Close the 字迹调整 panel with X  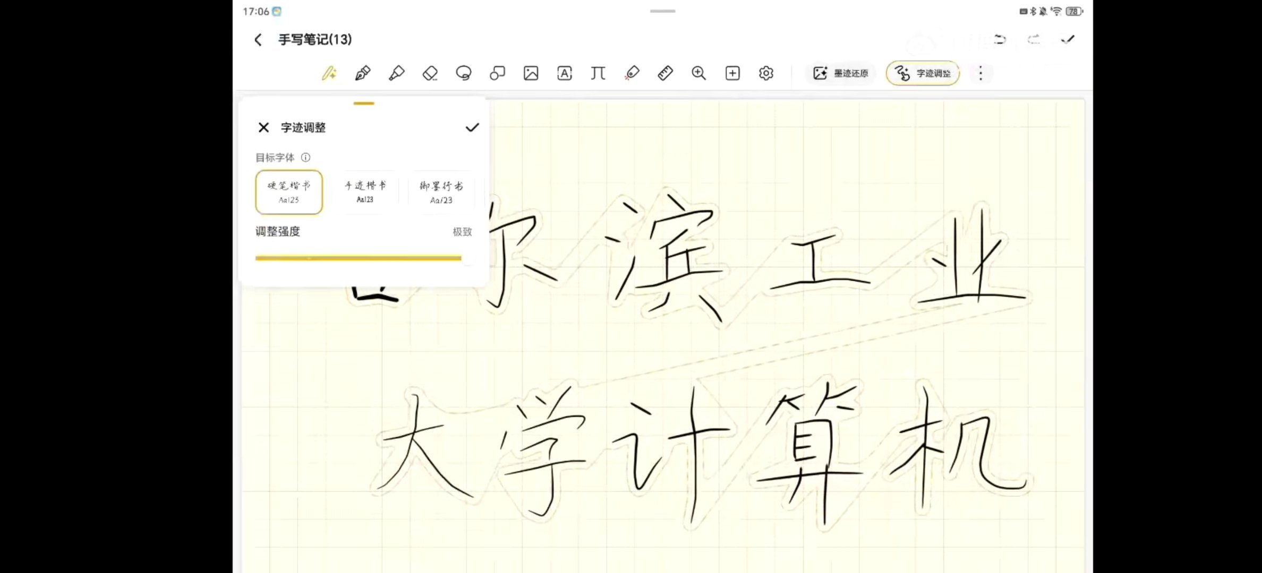[263, 127]
